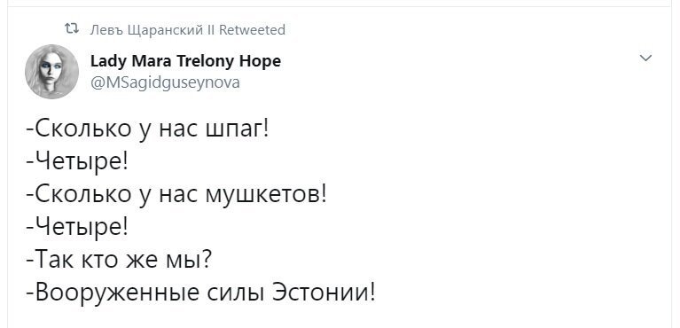Click the word Retweeted in header
This screenshot has width=680, height=328.
(252, 30)
